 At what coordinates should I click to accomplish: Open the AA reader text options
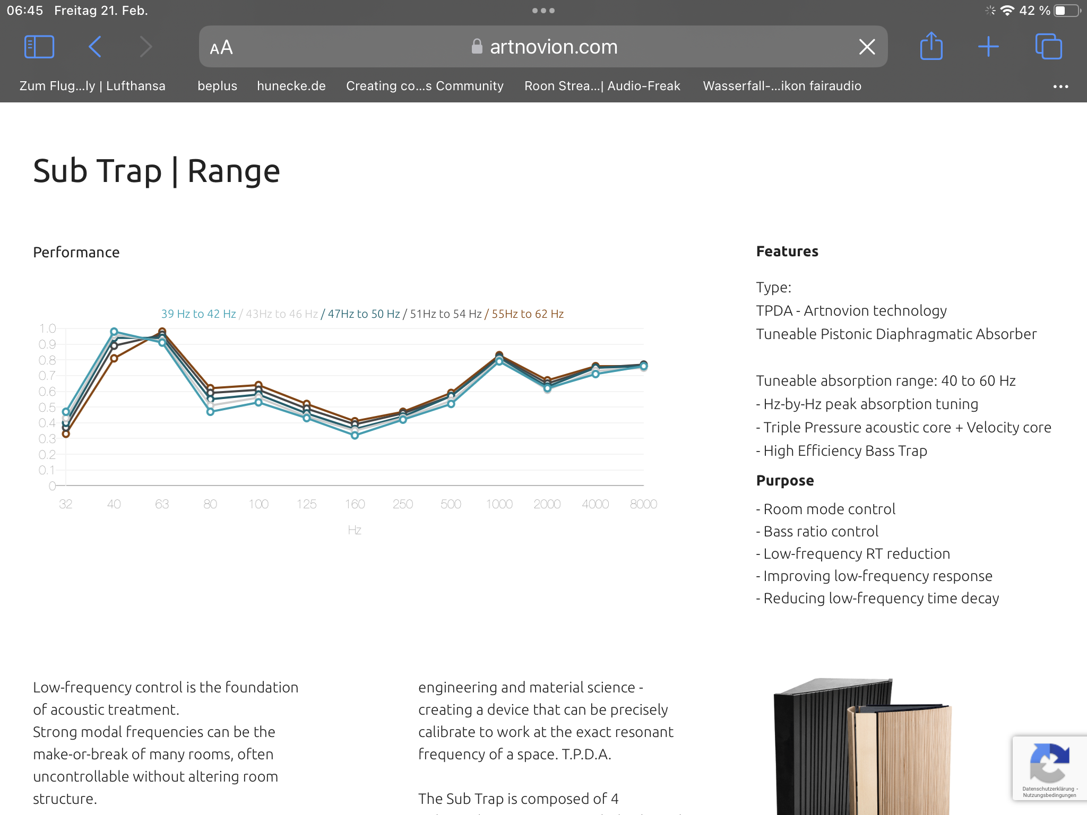coord(221,47)
